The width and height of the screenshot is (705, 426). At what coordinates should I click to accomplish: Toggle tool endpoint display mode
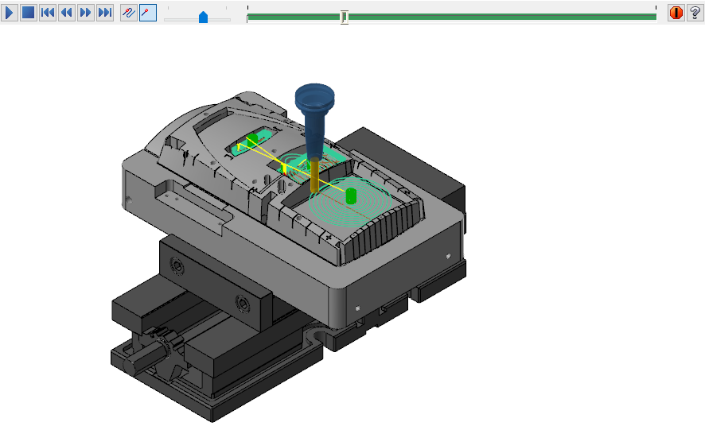point(148,13)
